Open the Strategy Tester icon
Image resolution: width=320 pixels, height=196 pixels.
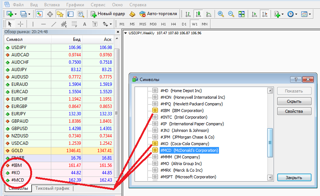[x=81, y=14]
